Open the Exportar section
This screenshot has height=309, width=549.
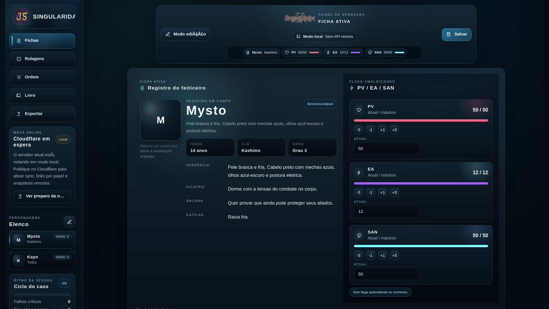[x=42, y=114]
